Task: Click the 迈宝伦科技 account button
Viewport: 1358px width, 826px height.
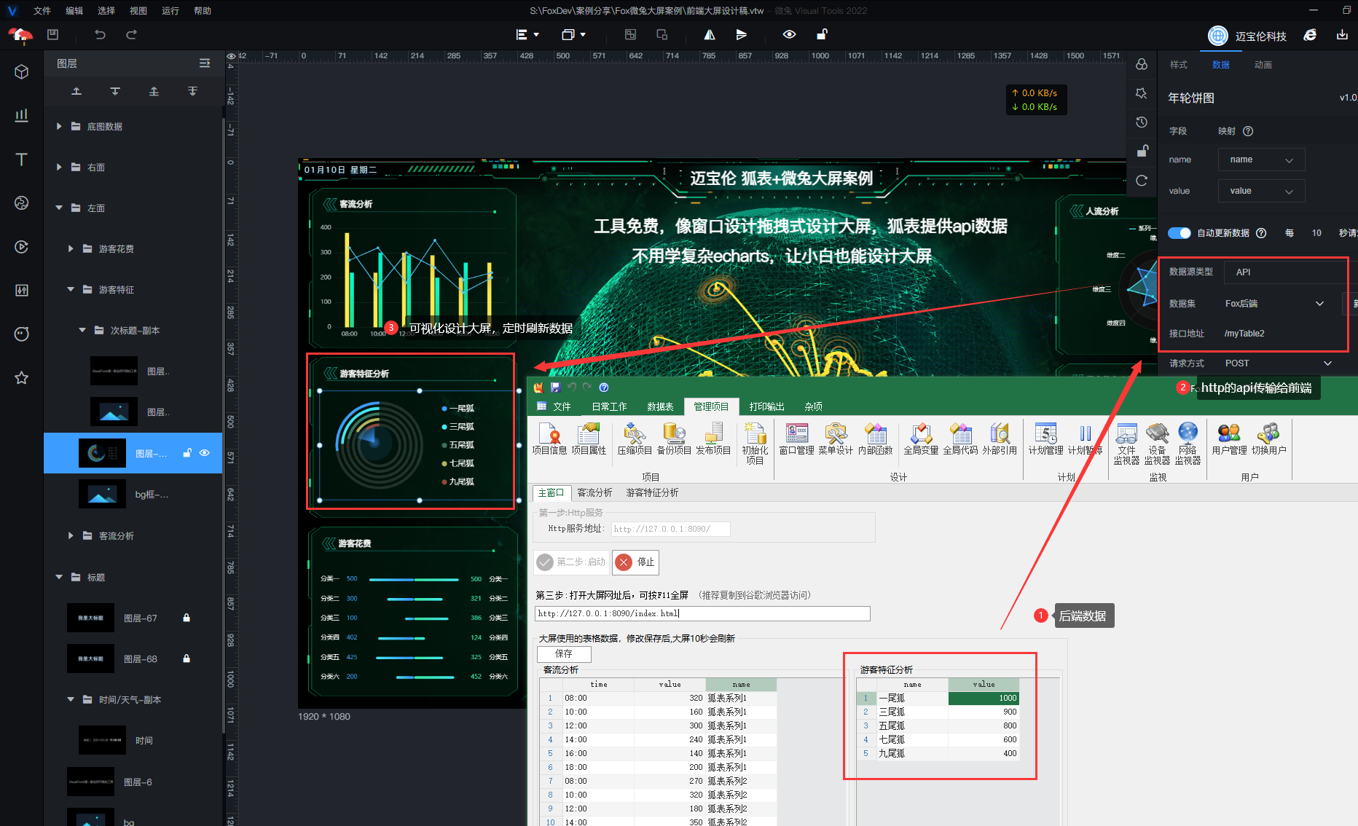Action: click(x=1247, y=36)
